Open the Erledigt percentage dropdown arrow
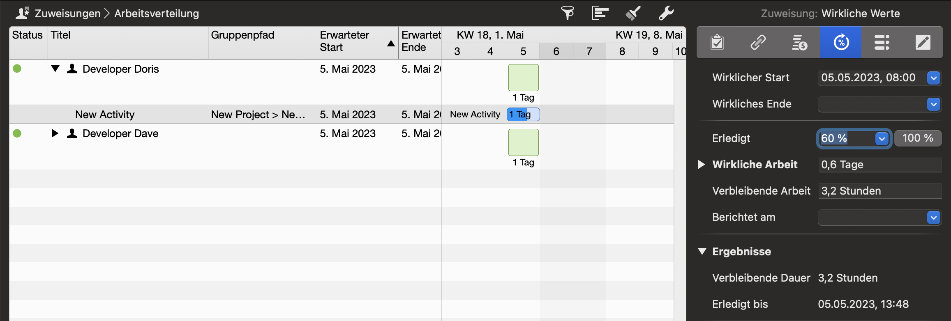 882,139
